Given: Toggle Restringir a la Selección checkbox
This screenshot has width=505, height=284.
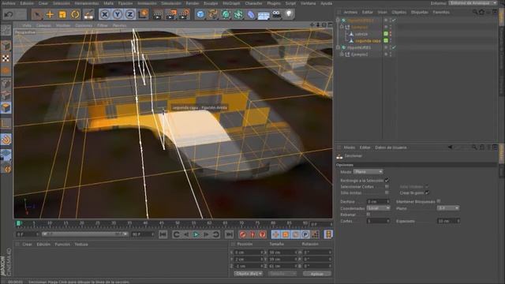Looking at the screenshot, I should 387,181.
